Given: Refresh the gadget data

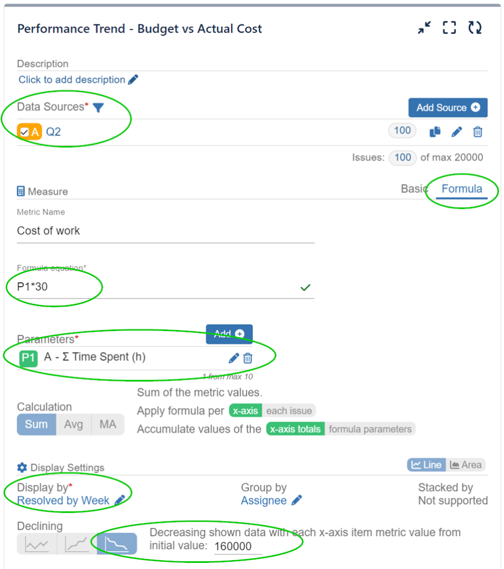Looking at the screenshot, I should (x=475, y=27).
